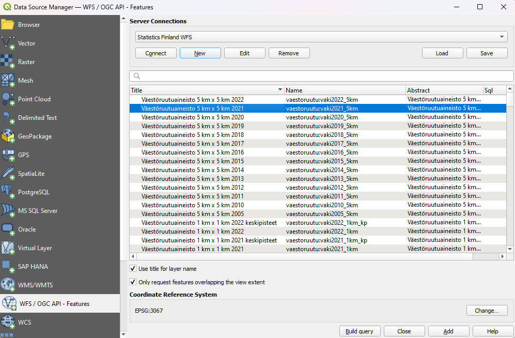
Task: Click the layer search input field
Action: (321, 76)
